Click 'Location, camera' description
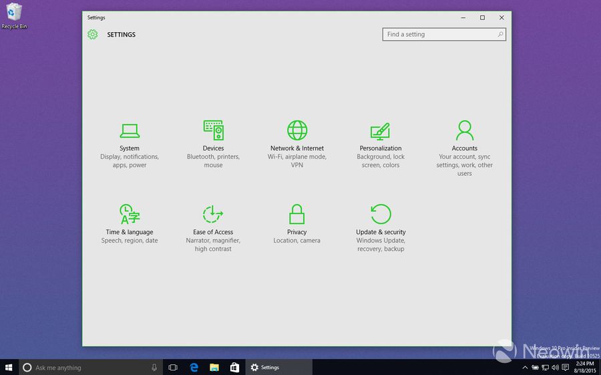Image resolution: width=601 pixels, height=375 pixels. tap(297, 240)
